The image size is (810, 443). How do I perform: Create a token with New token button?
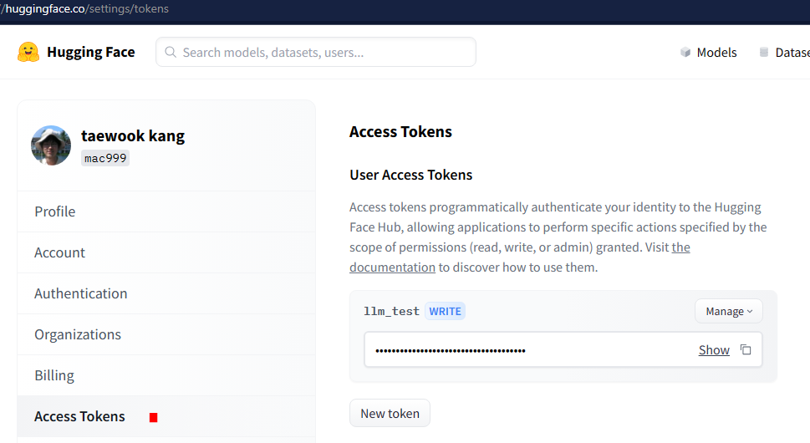click(390, 413)
